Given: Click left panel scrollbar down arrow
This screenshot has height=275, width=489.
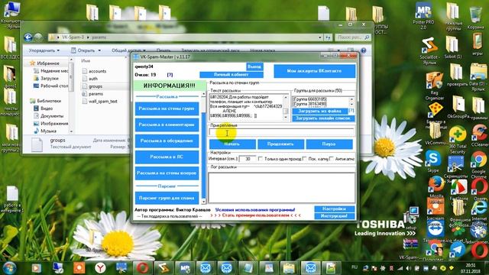Looking at the screenshot, I should pos(204,201).
